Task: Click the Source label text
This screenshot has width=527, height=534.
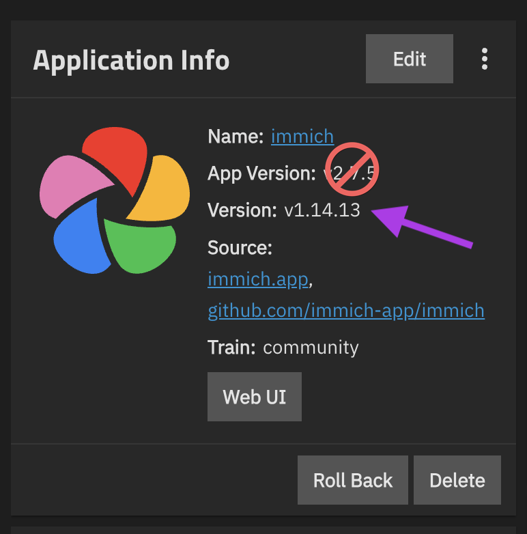Action: click(240, 248)
